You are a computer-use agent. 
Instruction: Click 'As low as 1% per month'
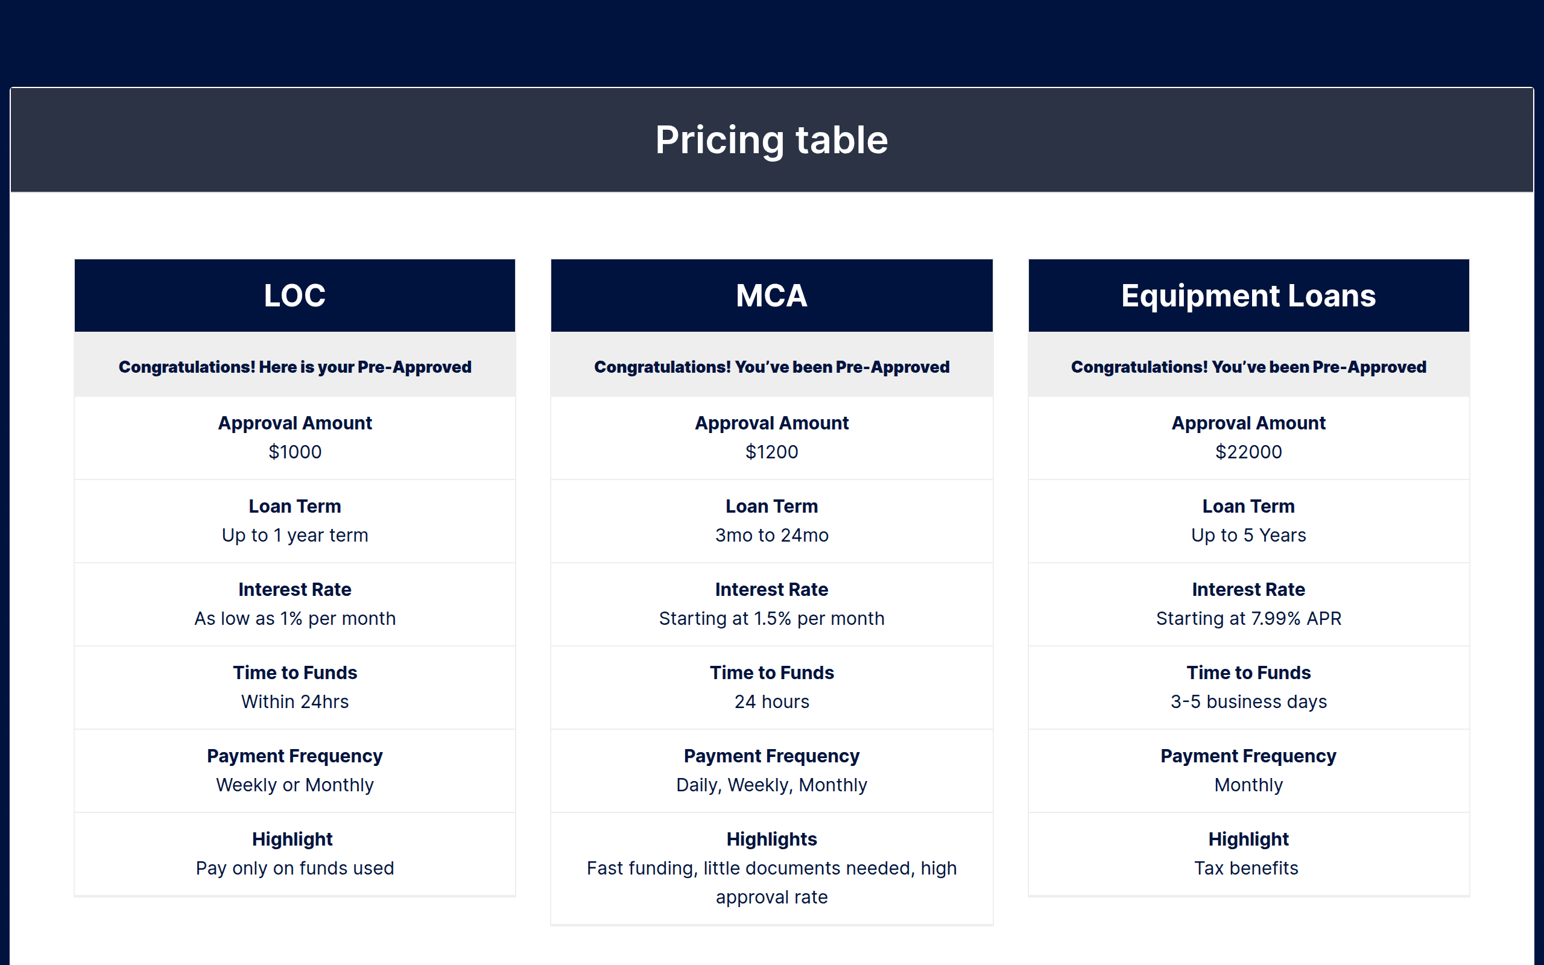(x=295, y=618)
